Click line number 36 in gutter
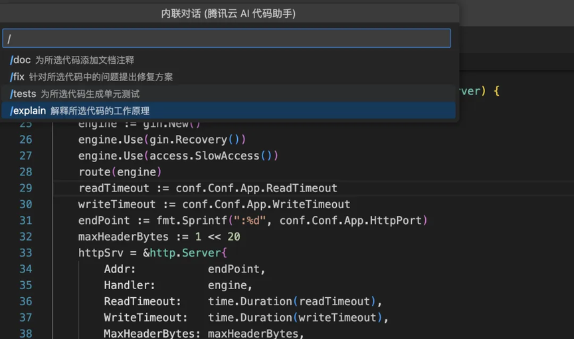 [26, 301]
